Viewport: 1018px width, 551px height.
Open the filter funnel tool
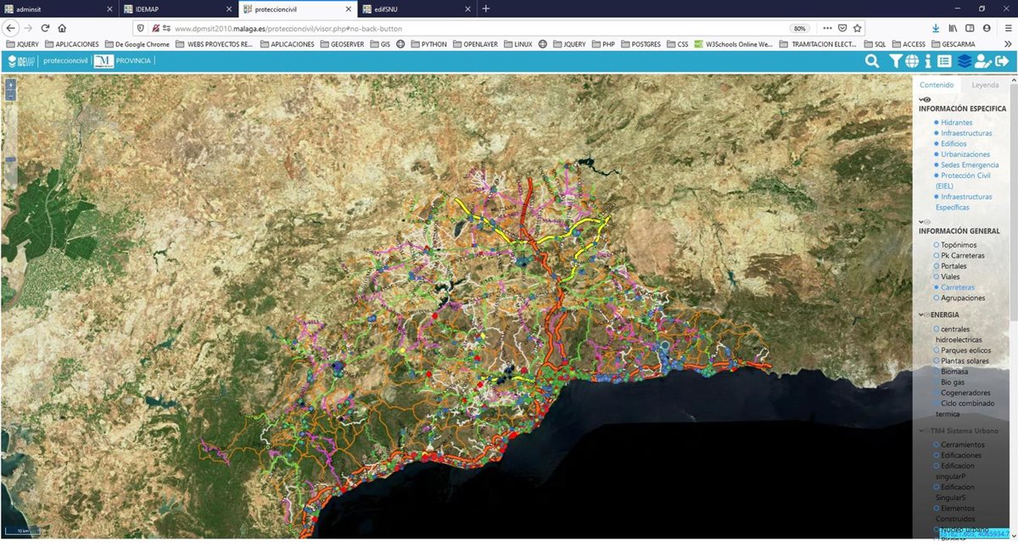point(895,61)
